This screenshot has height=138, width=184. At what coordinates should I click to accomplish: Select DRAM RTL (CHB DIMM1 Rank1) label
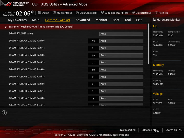click(x=27, y=91)
